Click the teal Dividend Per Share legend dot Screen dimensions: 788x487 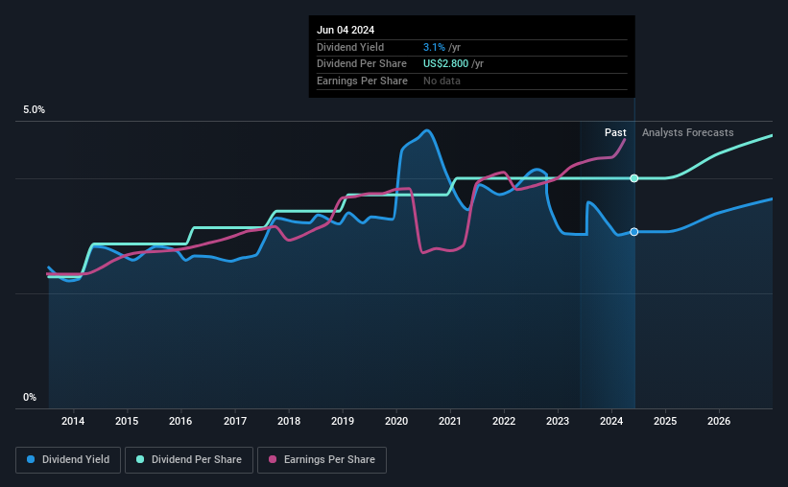pos(140,459)
